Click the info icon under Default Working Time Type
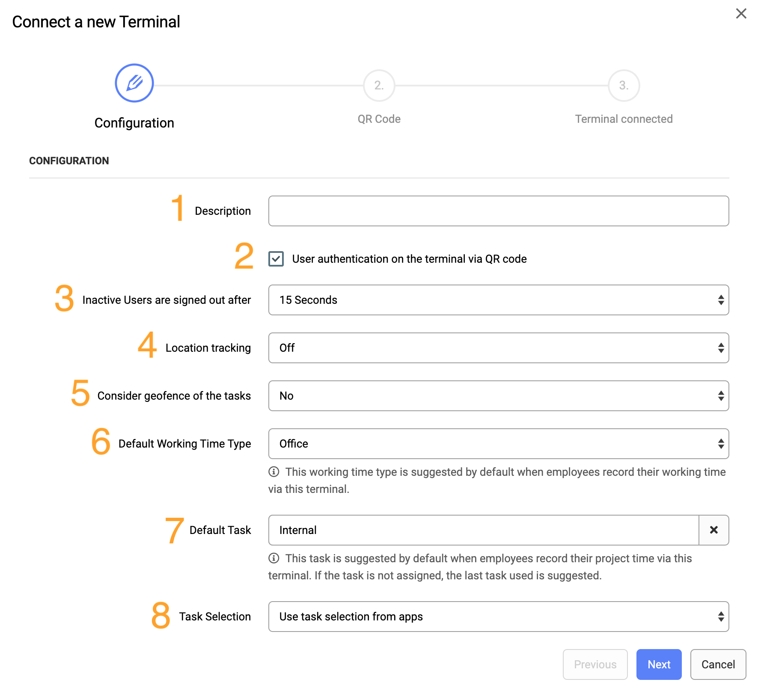The image size is (761, 694). tap(273, 472)
